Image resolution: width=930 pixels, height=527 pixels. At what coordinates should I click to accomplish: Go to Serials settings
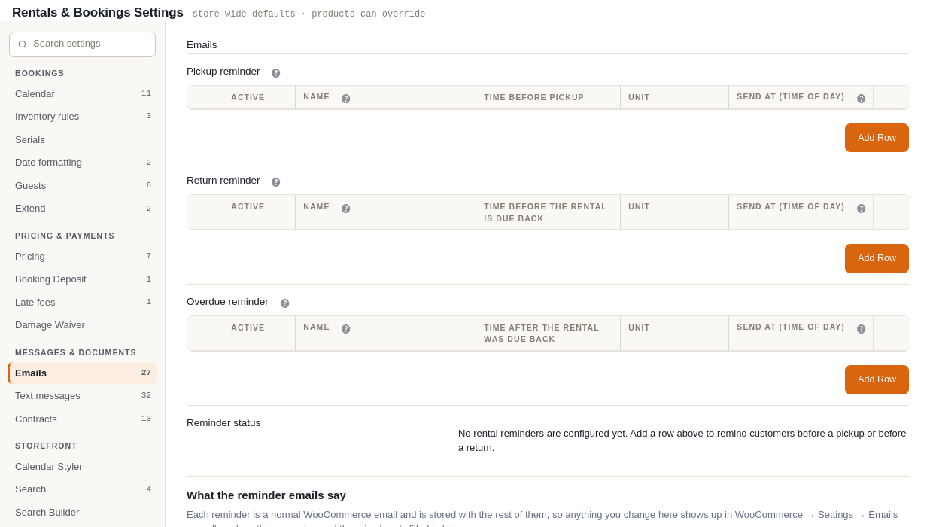point(83,140)
